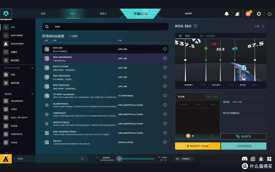
Task: Open recently played (最近游玩) sidebar item
Action: point(18,60)
